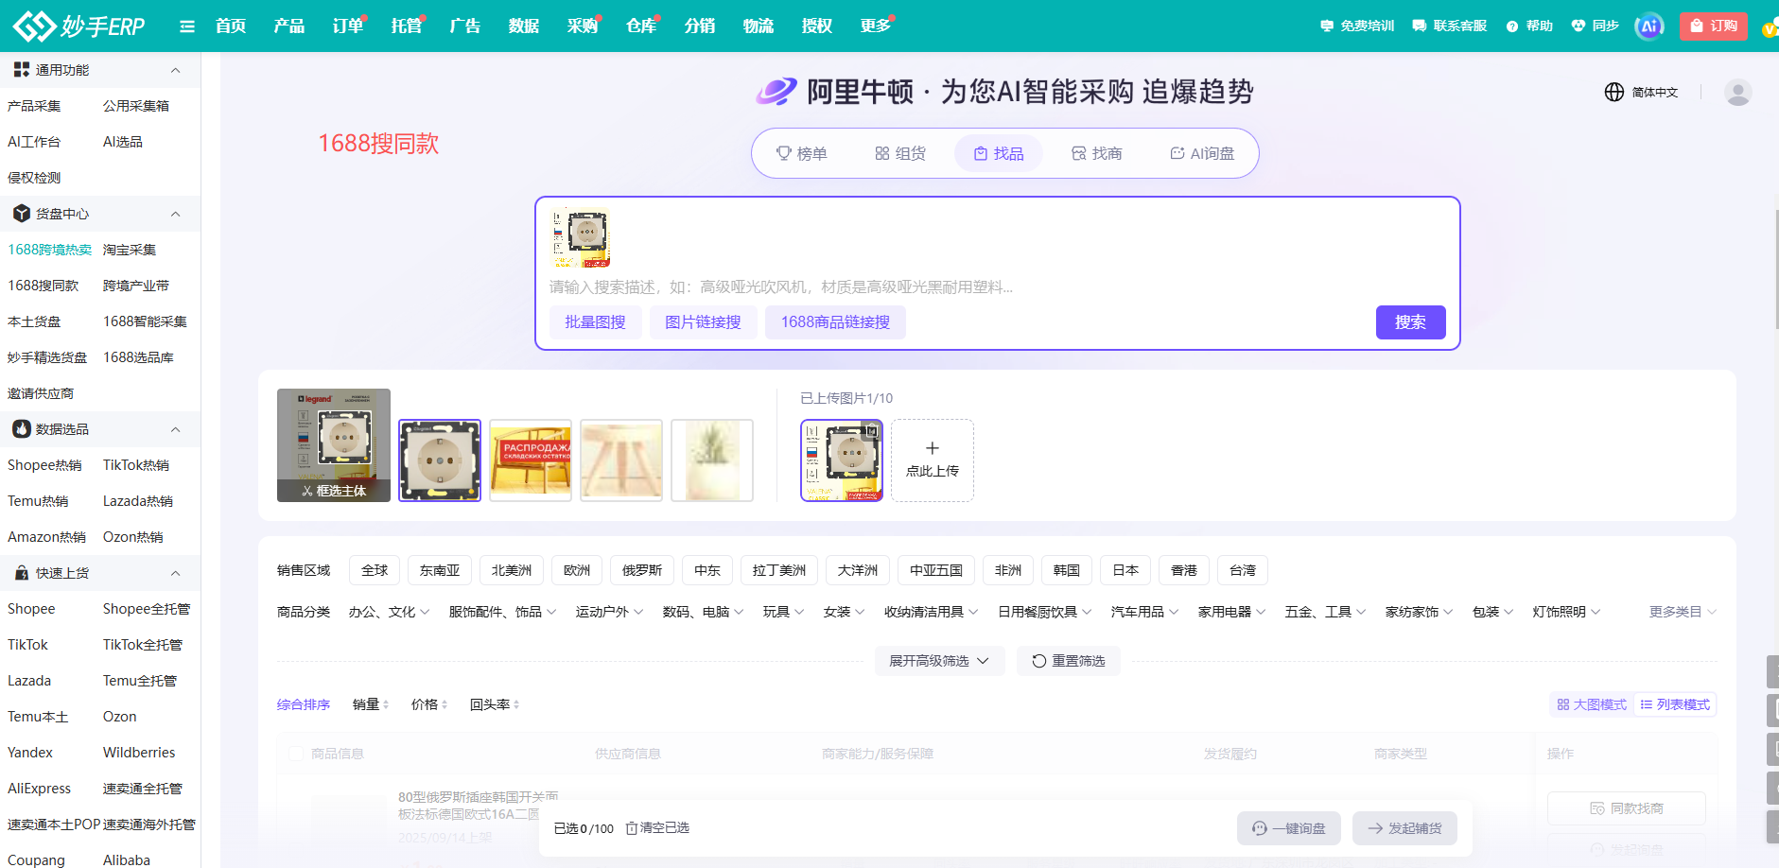Viewport: 1779px width, 868px height.
Task: Switch to 大图模式 view
Action: point(1592,704)
